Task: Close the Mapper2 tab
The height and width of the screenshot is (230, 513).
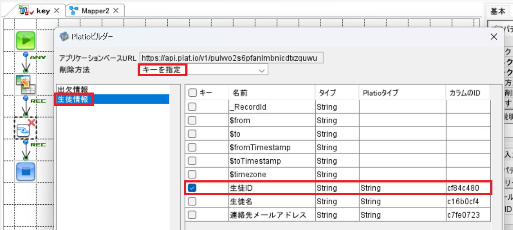Action: point(115,10)
